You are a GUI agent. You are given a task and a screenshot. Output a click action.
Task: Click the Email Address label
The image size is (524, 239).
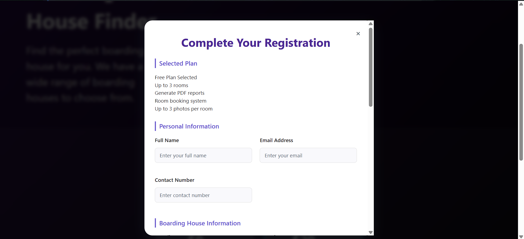pos(276,140)
